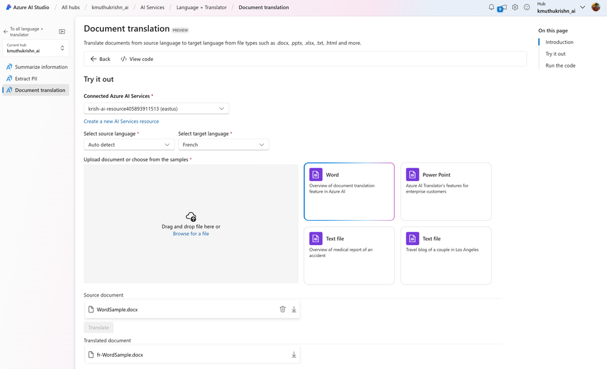Viewport: 607px width, 369px height.
Task: Open the target language French dropdown
Action: point(224,145)
